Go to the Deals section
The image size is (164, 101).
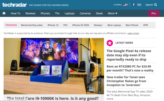click(x=99, y=13)
